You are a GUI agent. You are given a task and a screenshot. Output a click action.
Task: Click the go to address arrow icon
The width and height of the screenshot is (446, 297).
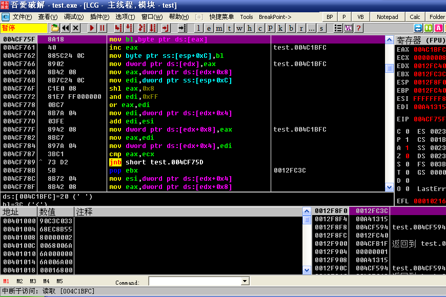click(x=182, y=28)
